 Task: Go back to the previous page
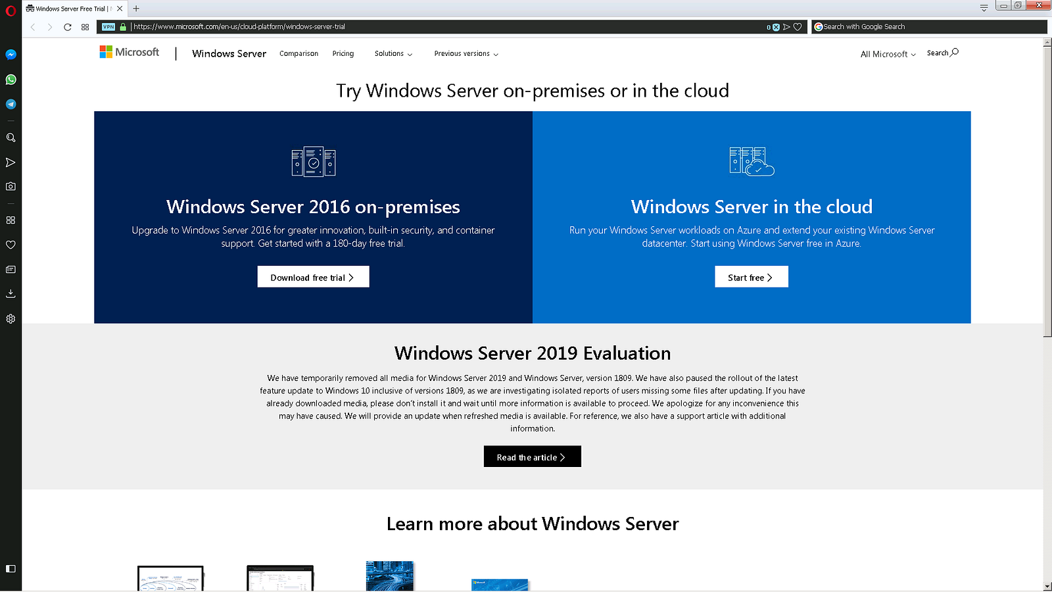[33, 27]
